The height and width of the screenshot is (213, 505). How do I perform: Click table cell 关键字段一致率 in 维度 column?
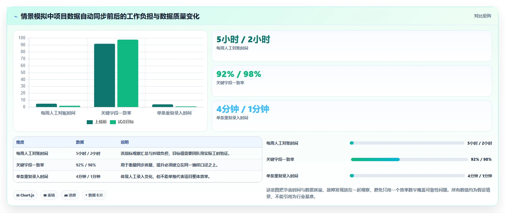click(30, 165)
